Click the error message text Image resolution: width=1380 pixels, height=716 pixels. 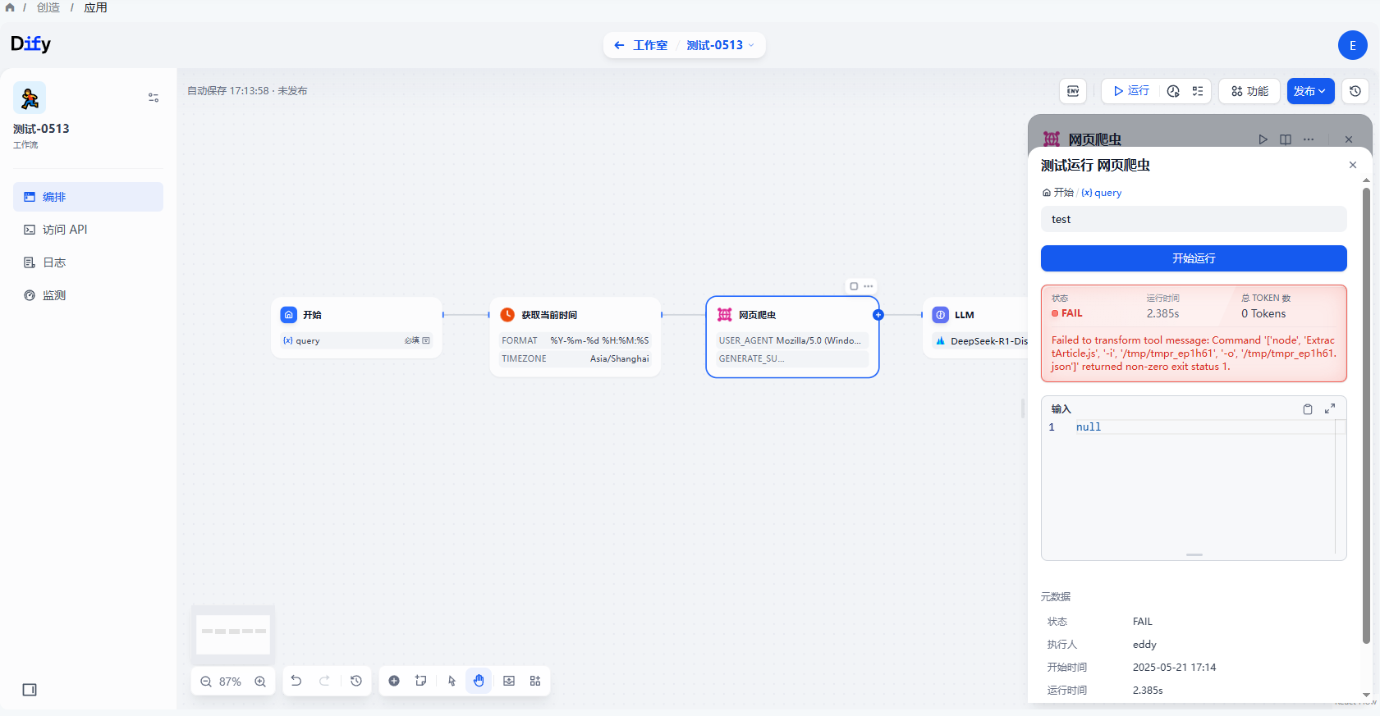[1194, 353]
